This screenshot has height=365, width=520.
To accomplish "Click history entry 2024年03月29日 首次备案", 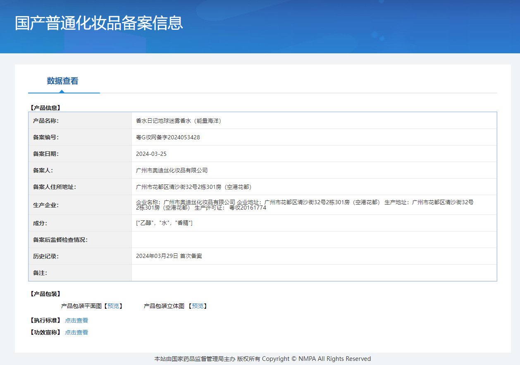I will 169,256.
